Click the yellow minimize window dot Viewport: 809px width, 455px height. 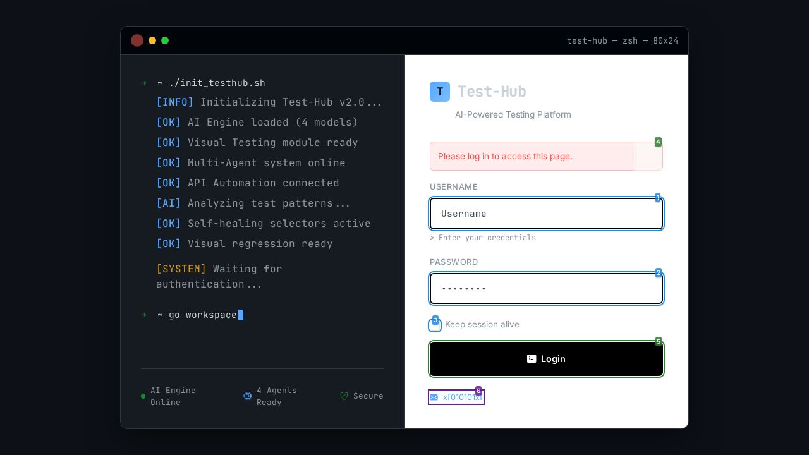point(152,40)
